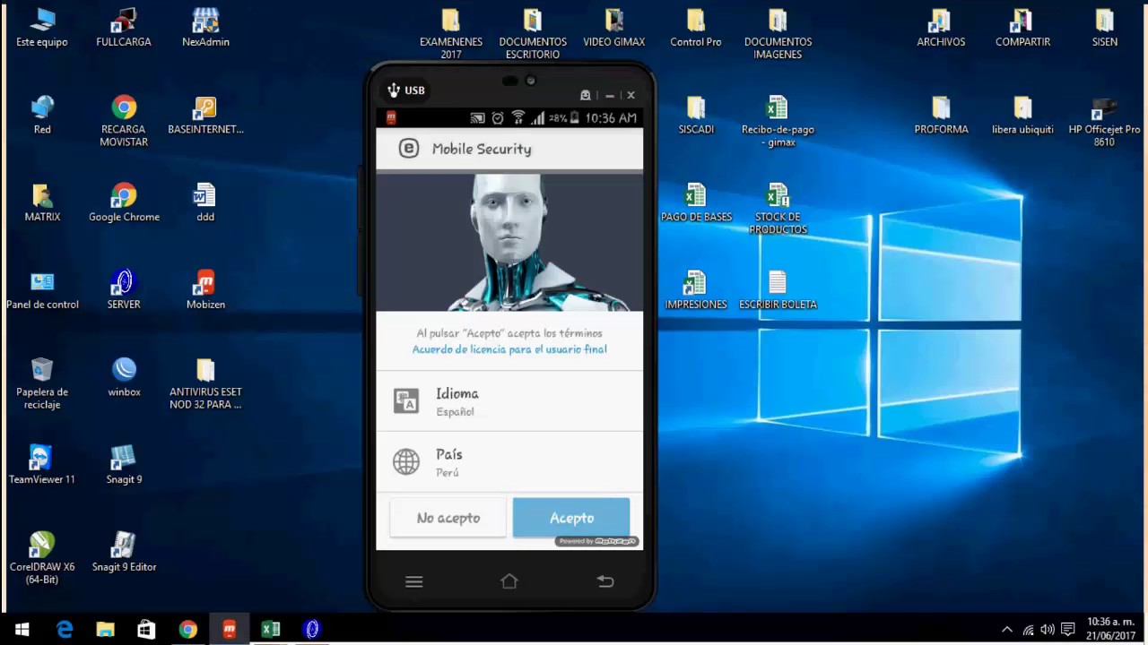Open ESCRIBIR BOLETA text file
The image size is (1148, 645).
click(778, 291)
